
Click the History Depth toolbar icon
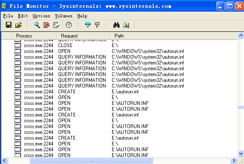(97, 25)
